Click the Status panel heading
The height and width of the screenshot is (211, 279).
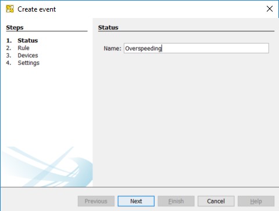click(x=108, y=27)
